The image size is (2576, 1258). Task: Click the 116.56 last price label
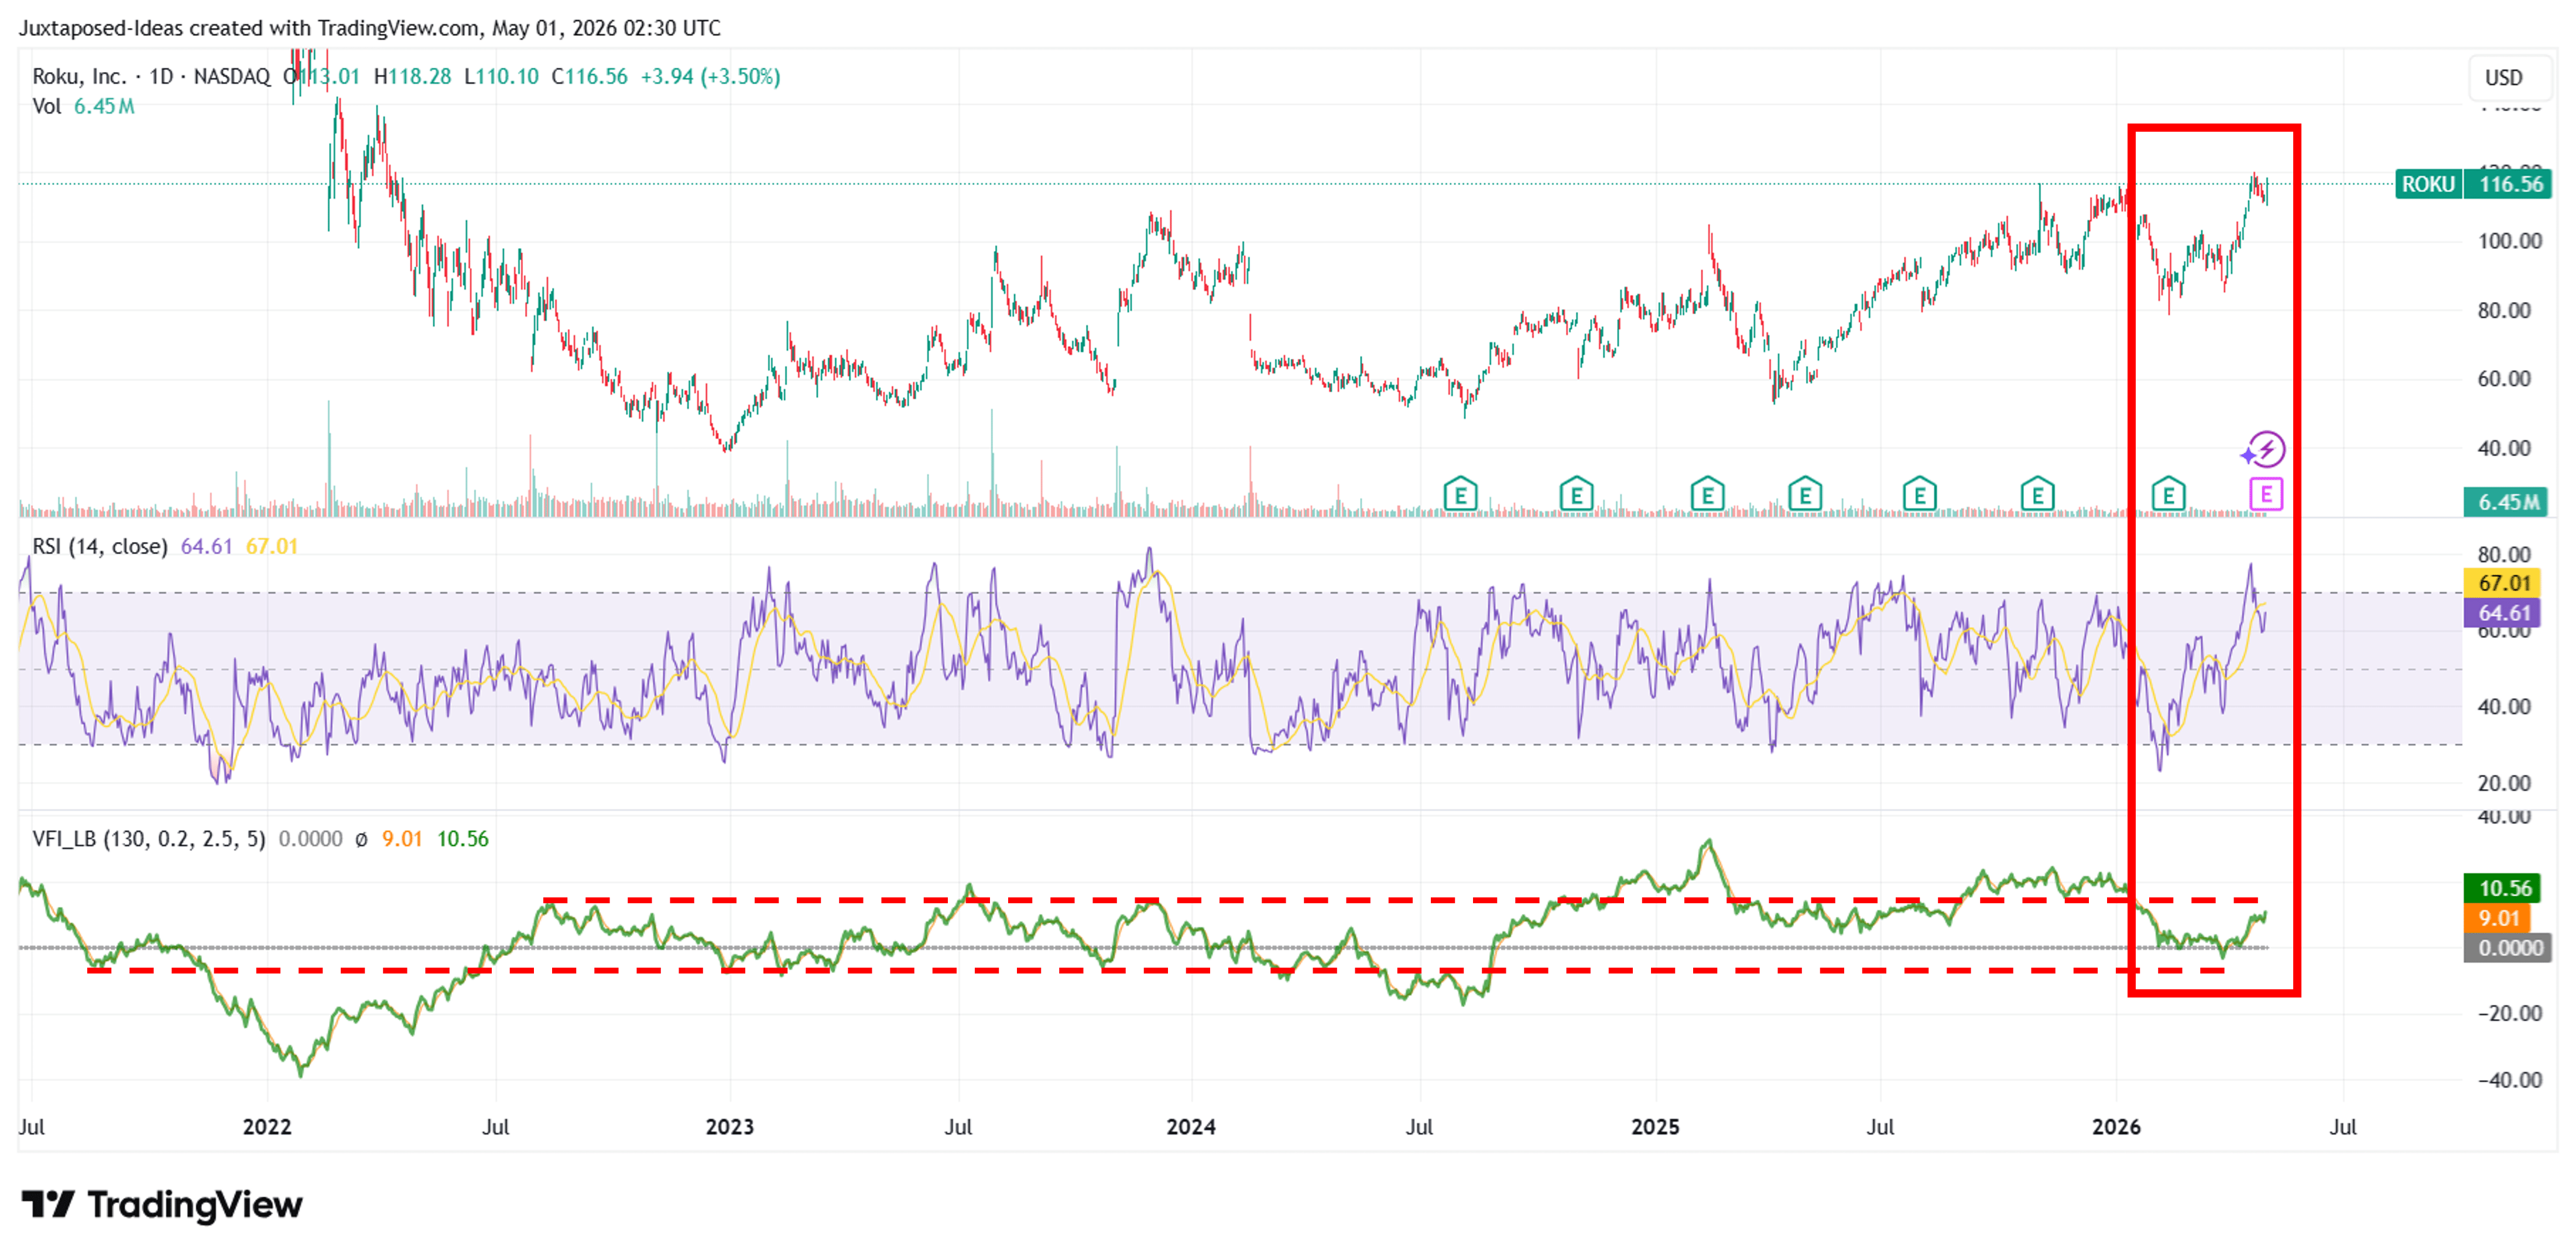2509,184
